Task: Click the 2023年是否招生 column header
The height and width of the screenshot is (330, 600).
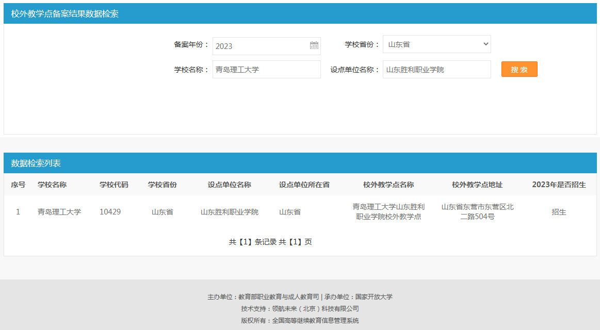Action: coord(559,185)
